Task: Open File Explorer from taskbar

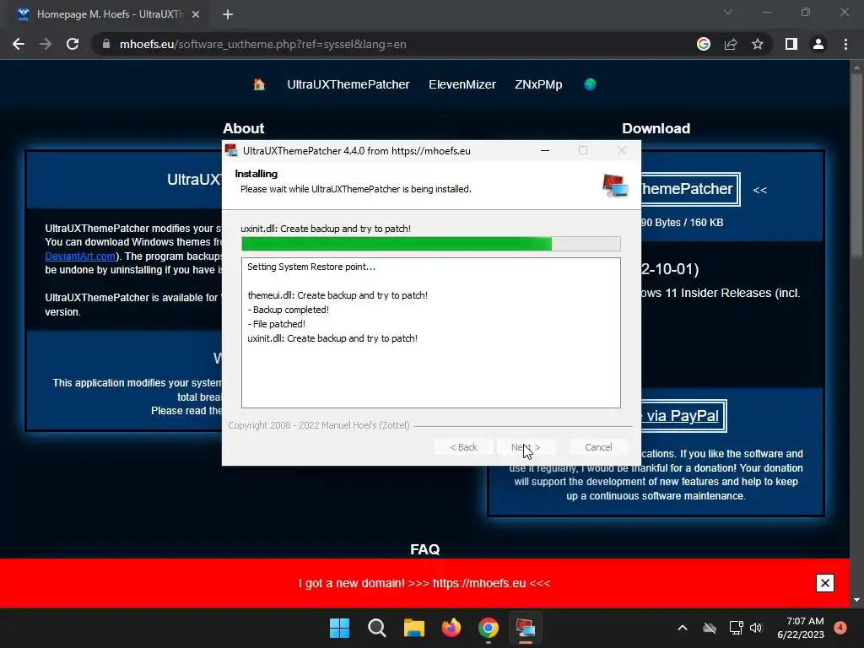Action: pos(413,628)
